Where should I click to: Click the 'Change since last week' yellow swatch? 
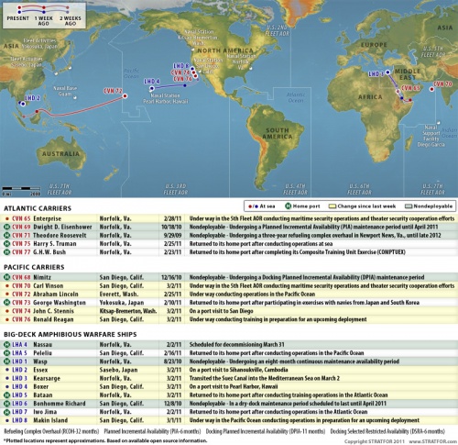tap(333, 206)
